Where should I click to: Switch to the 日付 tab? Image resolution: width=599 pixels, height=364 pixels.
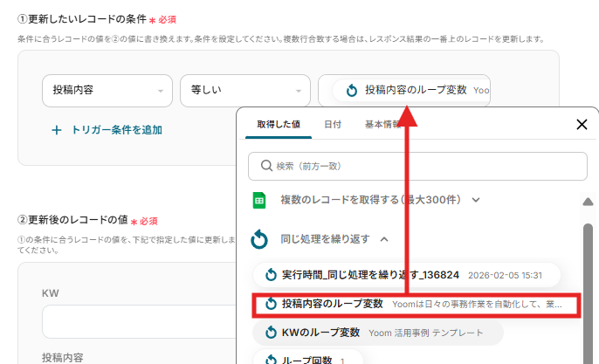coord(333,124)
